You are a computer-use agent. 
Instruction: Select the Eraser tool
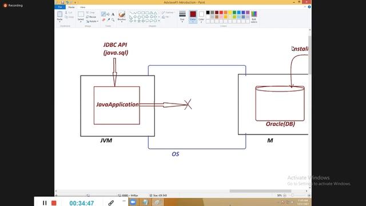coord(104,20)
